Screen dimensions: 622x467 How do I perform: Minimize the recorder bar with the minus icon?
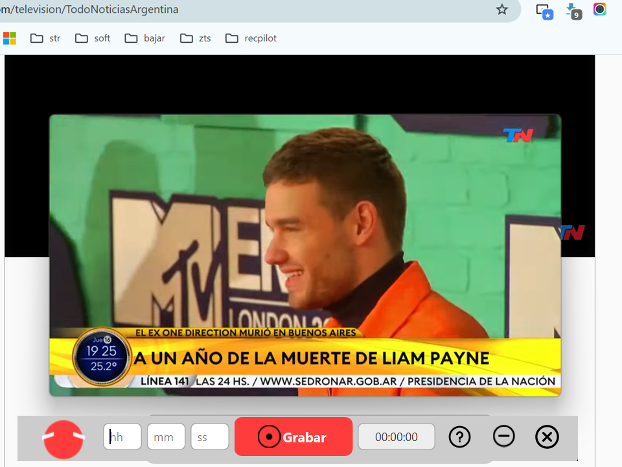coord(503,436)
